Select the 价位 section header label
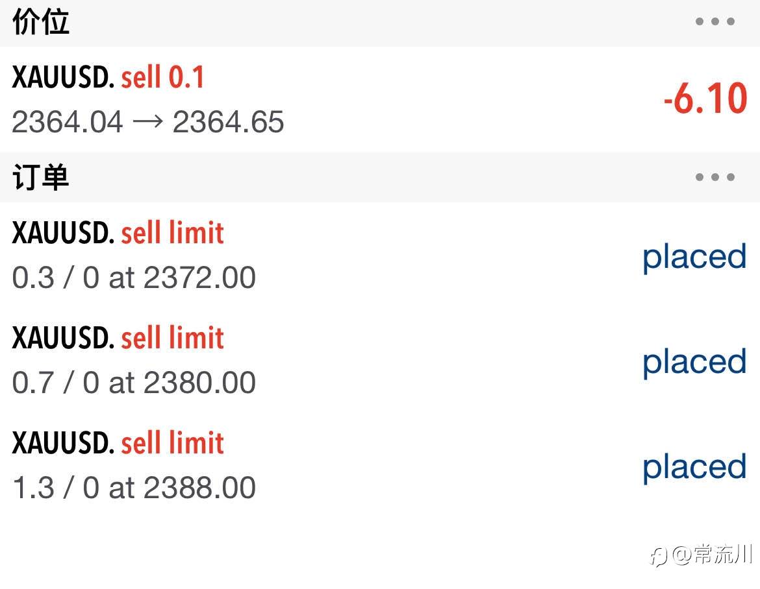The height and width of the screenshot is (589, 760). tap(40, 23)
